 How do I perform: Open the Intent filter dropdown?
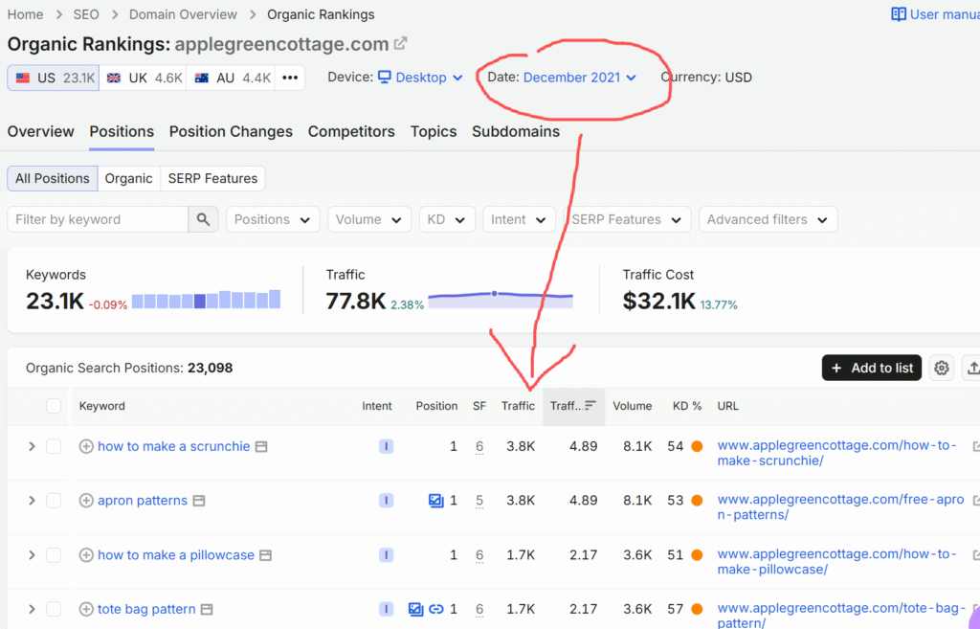tap(519, 219)
